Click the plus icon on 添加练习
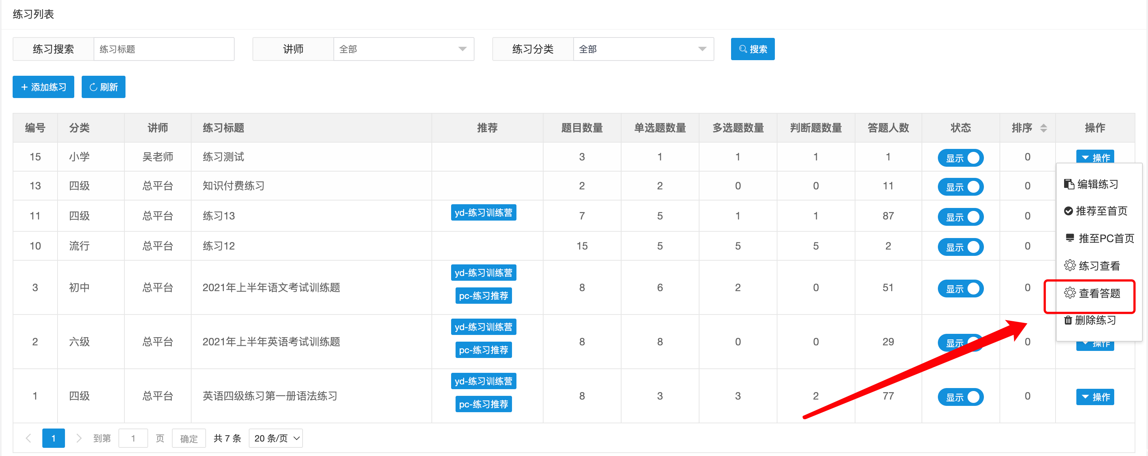Image resolution: width=1148 pixels, height=456 pixels. [x=24, y=87]
